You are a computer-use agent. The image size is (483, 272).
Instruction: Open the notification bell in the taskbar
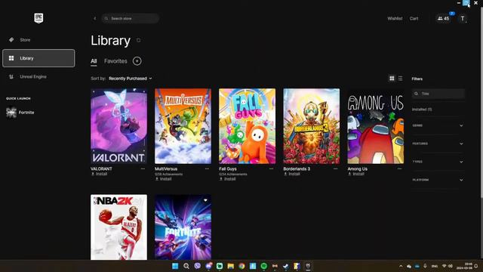476,266
